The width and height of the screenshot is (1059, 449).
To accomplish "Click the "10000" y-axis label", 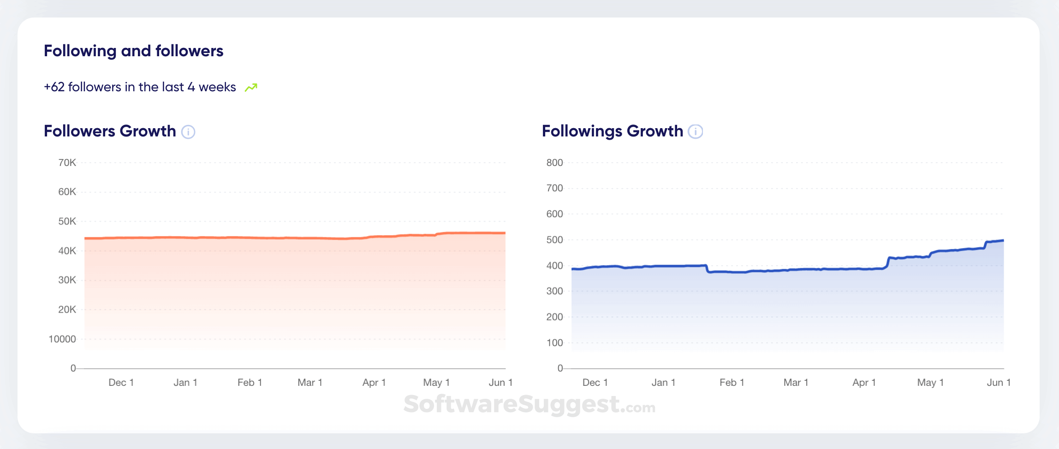I will click(62, 339).
